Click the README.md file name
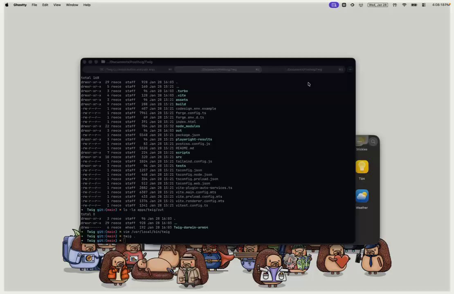 185,148
